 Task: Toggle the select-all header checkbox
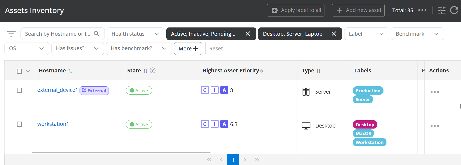(x=19, y=71)
